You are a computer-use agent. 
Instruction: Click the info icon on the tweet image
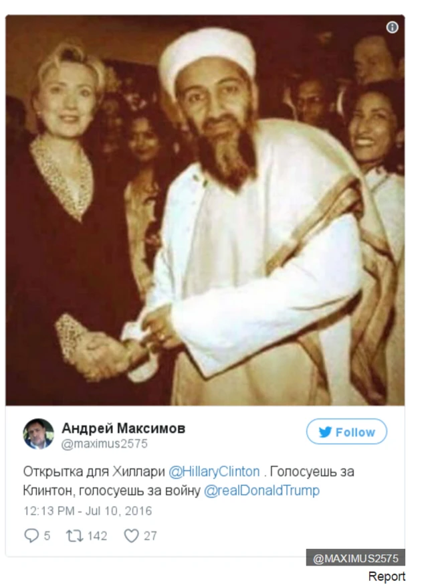tap(392, 27)
